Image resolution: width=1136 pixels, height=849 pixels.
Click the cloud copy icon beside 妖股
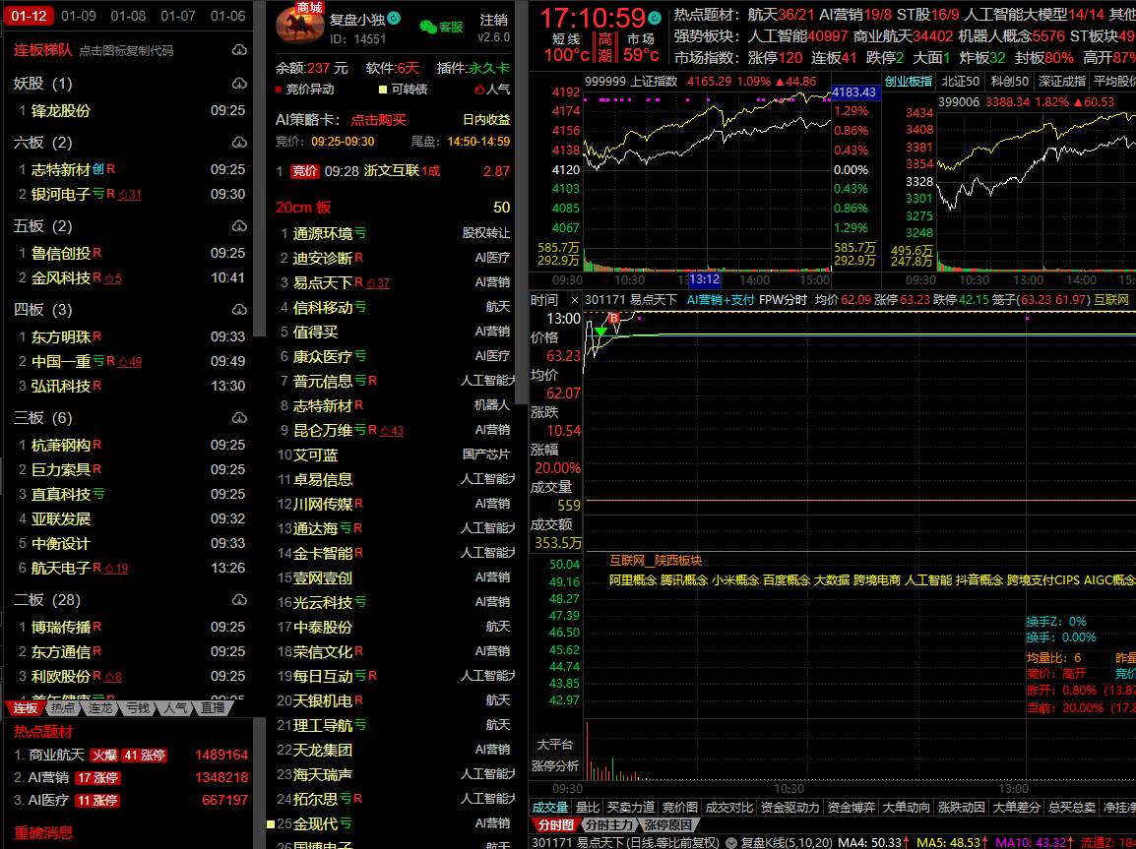pos(239,84)
